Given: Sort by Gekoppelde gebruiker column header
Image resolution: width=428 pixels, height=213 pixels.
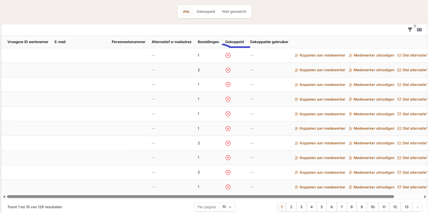Looking at the screenshot, I should pyautogui.click(x=269, y=42).
